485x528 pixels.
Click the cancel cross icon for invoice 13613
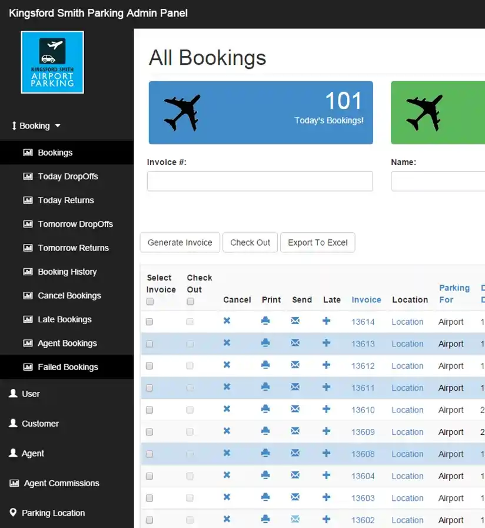[x=227, y=344]
